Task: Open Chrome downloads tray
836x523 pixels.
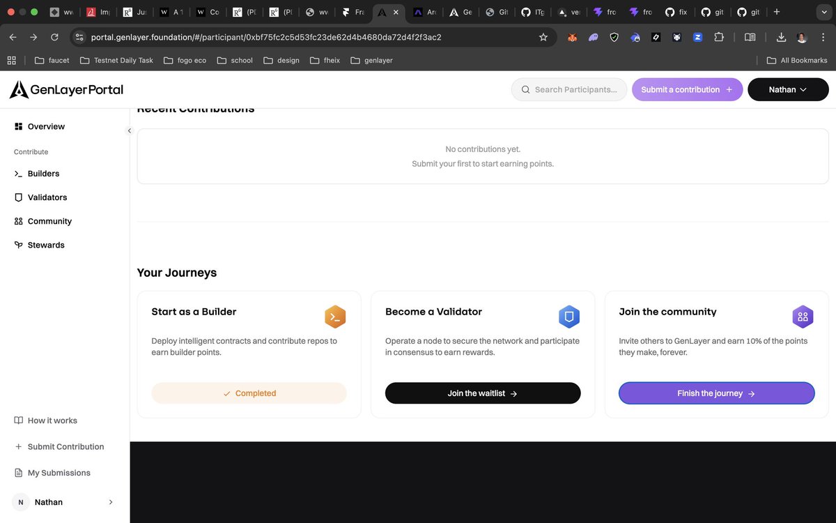Action: (781, 37)
